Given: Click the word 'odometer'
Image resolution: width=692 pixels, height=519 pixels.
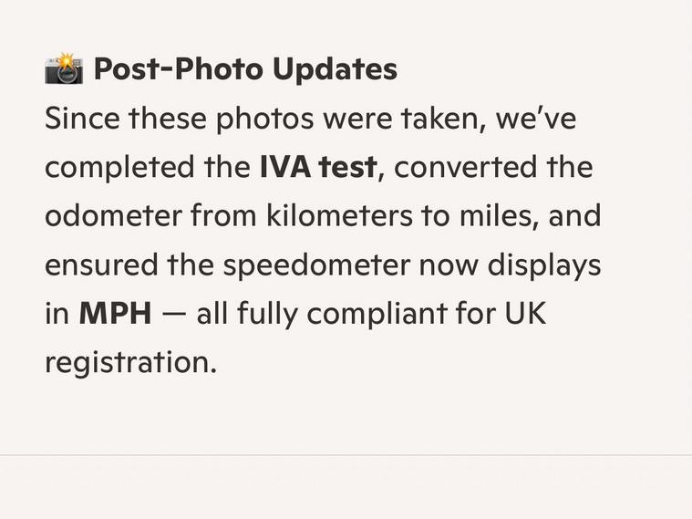Looking at the screenshot, I should pyautogui.click(x=113, y=216).
